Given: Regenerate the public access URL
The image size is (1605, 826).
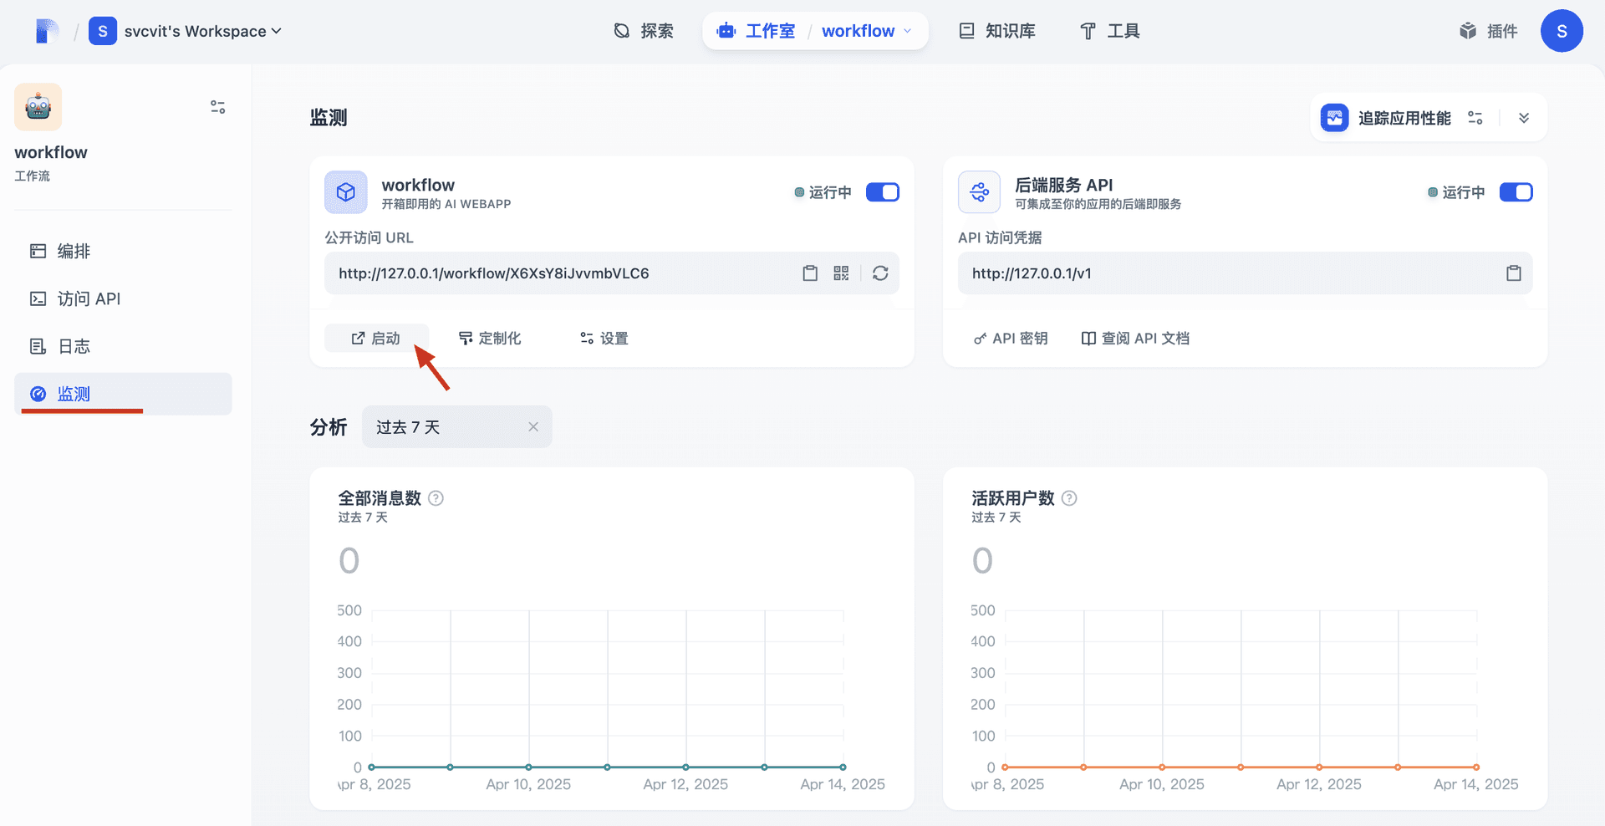Looking at the screenshot, I should pos(880,273).
